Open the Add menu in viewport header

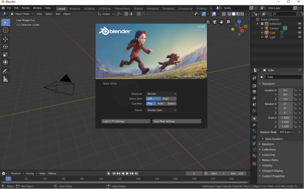[x=58, y=14]
